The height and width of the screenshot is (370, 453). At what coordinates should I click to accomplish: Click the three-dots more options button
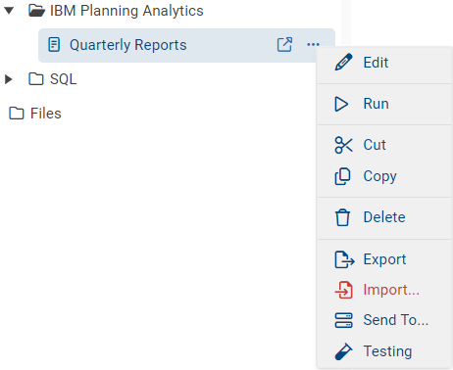(x=313, y=45)
